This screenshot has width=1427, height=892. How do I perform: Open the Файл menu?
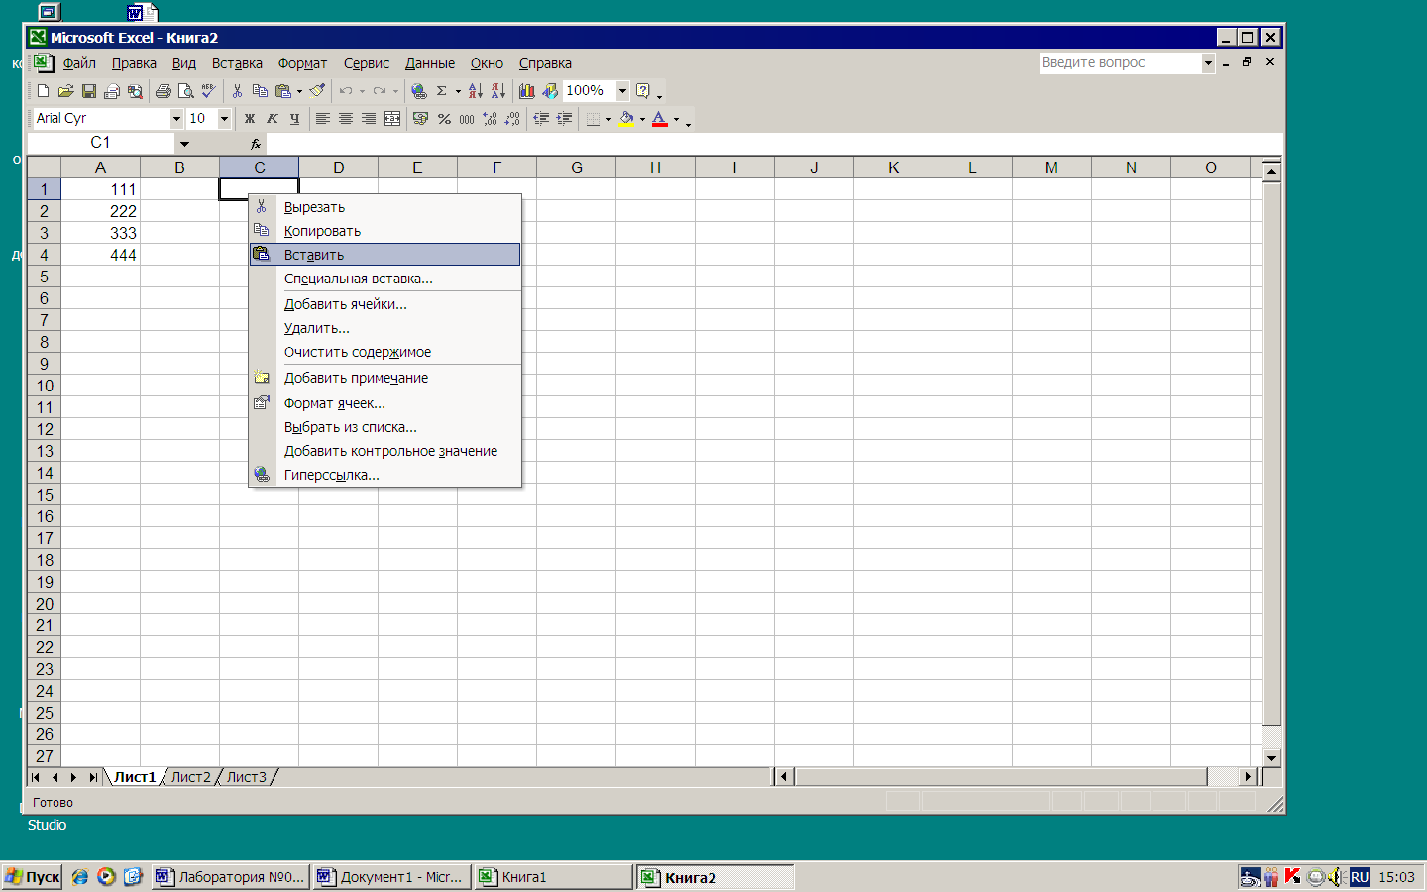coord(79,63)
